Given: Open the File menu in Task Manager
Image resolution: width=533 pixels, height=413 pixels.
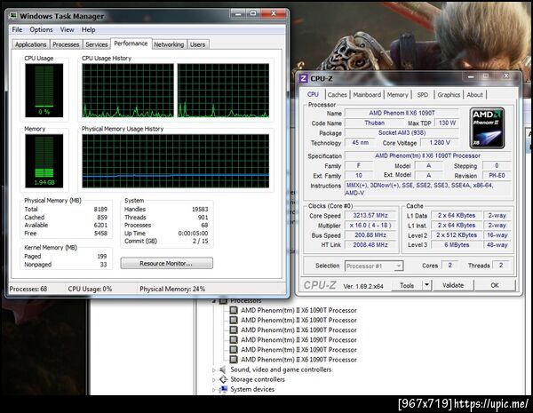Looking at the screenshot, I should pos(17,29).
